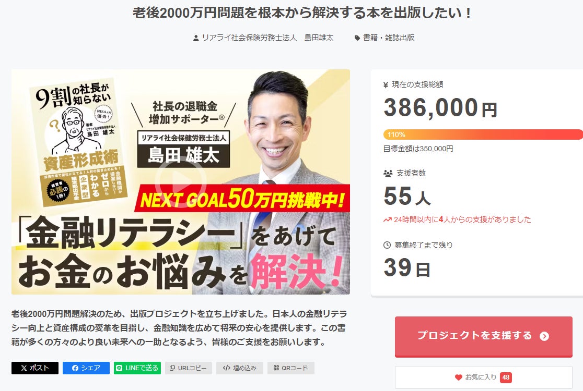Click the arrow icon in support button

(544, 336)
